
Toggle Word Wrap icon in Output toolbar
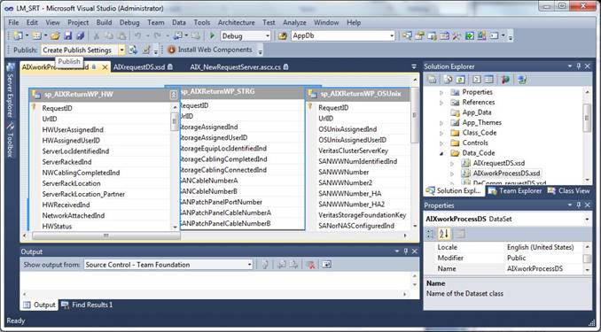coord(326,265)
